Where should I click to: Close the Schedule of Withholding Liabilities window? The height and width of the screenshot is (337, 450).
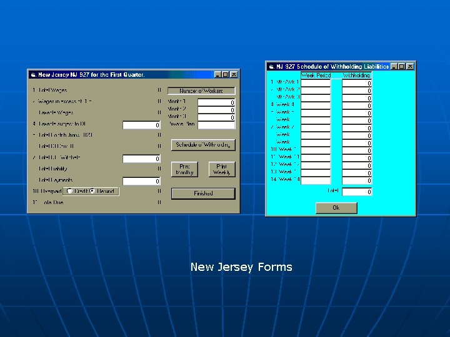(x=410, y=67)
